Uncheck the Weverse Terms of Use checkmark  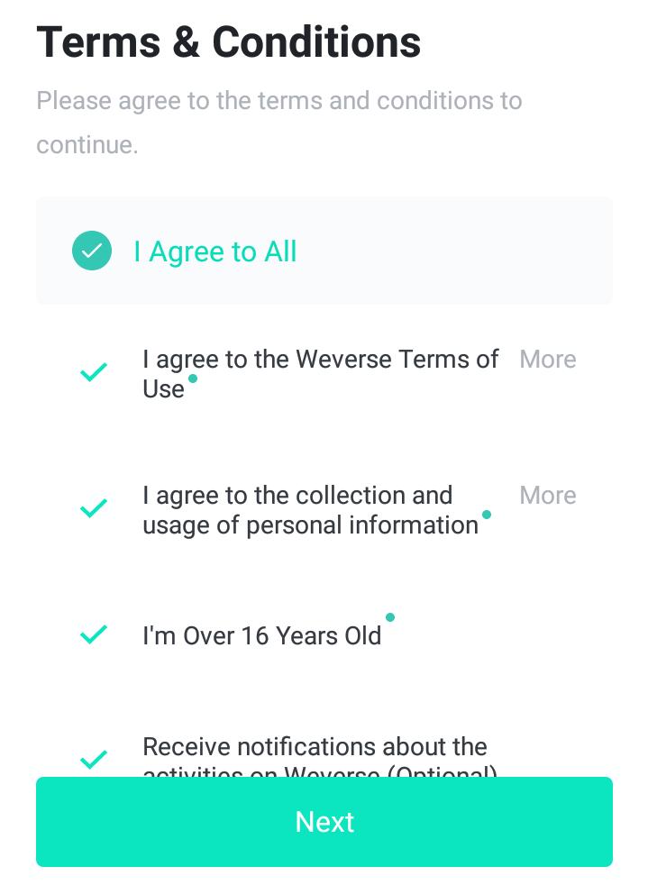(x=94, y=371)
